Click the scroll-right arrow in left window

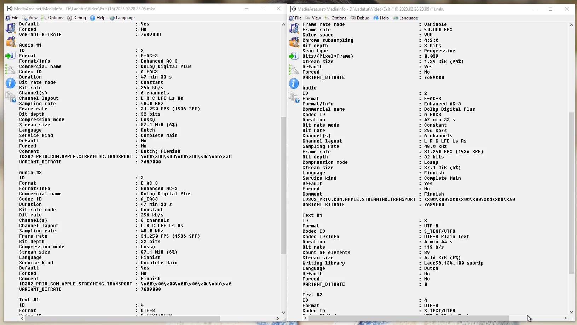coord(278,318)
